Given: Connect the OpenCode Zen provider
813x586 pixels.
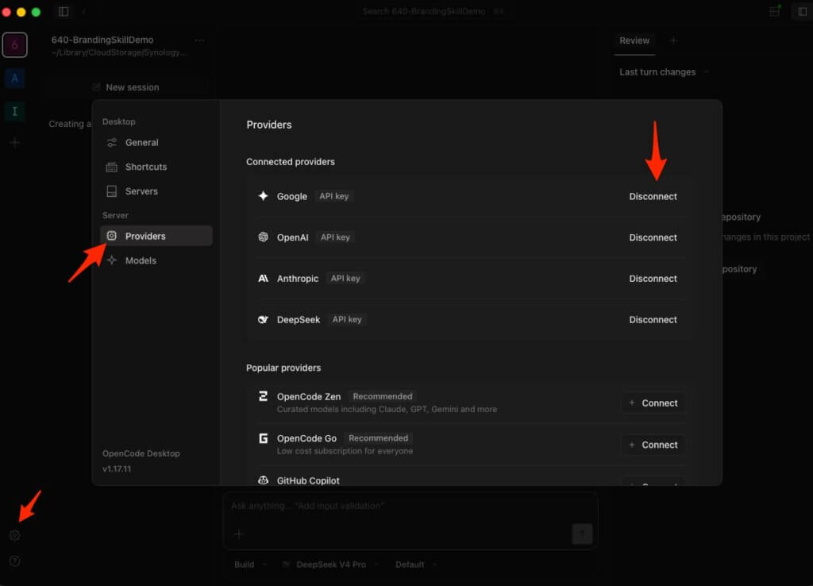Looking at the screenshot, I should [653, 403].
